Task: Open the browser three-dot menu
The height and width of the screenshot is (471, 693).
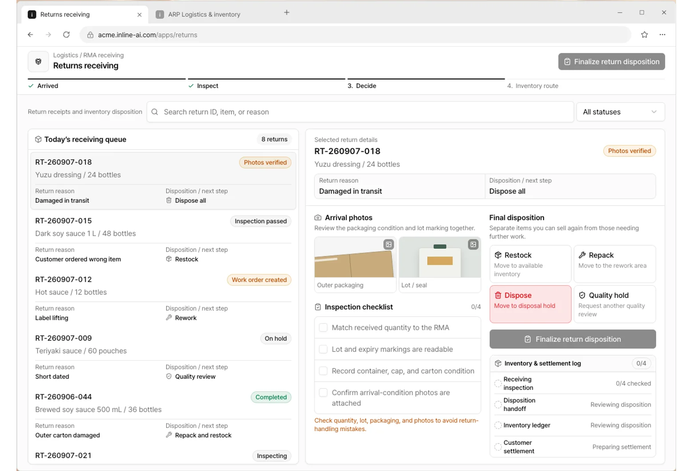Action: pos(662,35)
